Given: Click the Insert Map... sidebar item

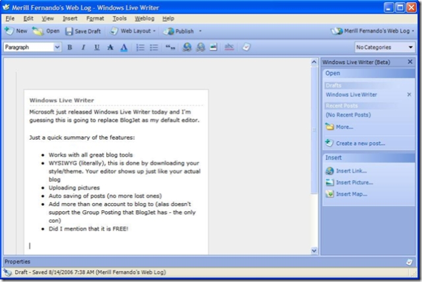Looking at the screenshot, I should [x=346, y=194].
